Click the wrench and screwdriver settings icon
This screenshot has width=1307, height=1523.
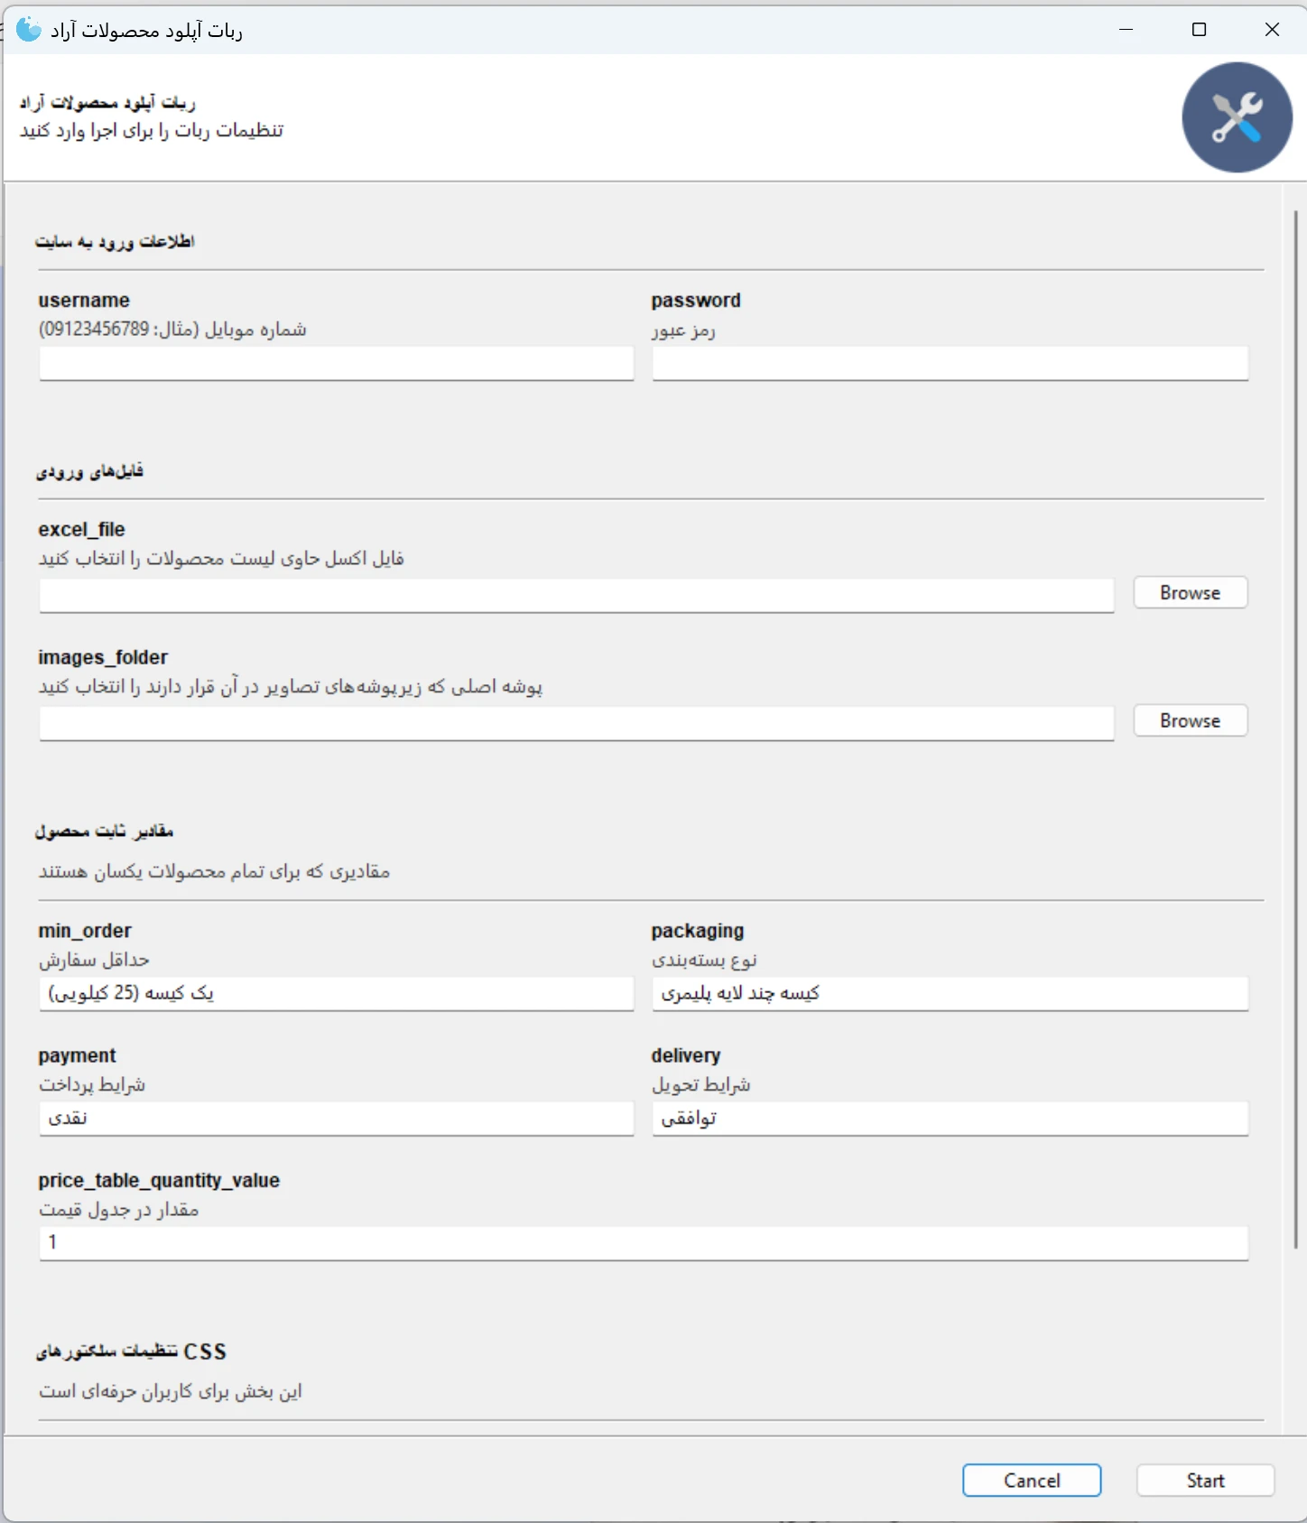pyautogui.click(x=1237, y=117)
